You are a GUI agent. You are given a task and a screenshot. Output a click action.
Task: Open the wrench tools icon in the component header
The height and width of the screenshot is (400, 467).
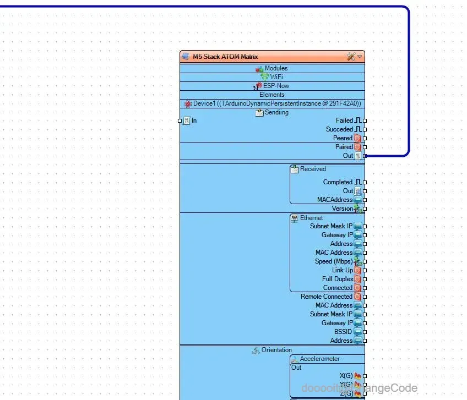pos(351,56)
